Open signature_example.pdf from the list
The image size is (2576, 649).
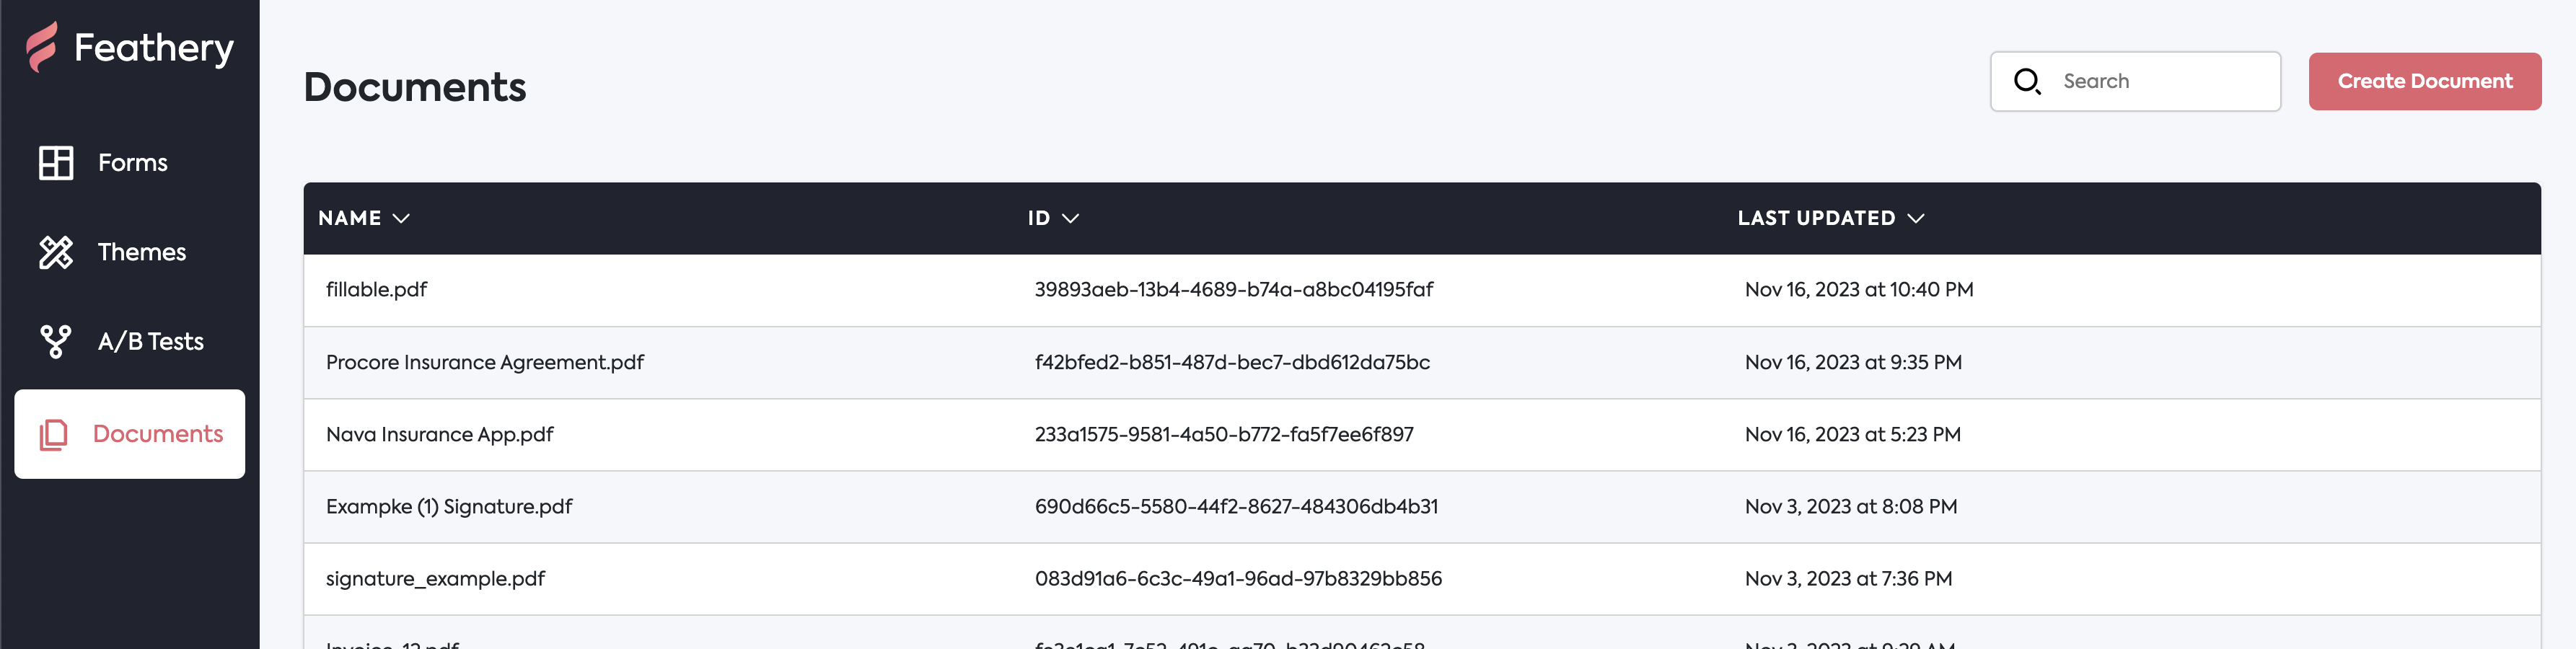pyautogui.click(x=436, y=578)
